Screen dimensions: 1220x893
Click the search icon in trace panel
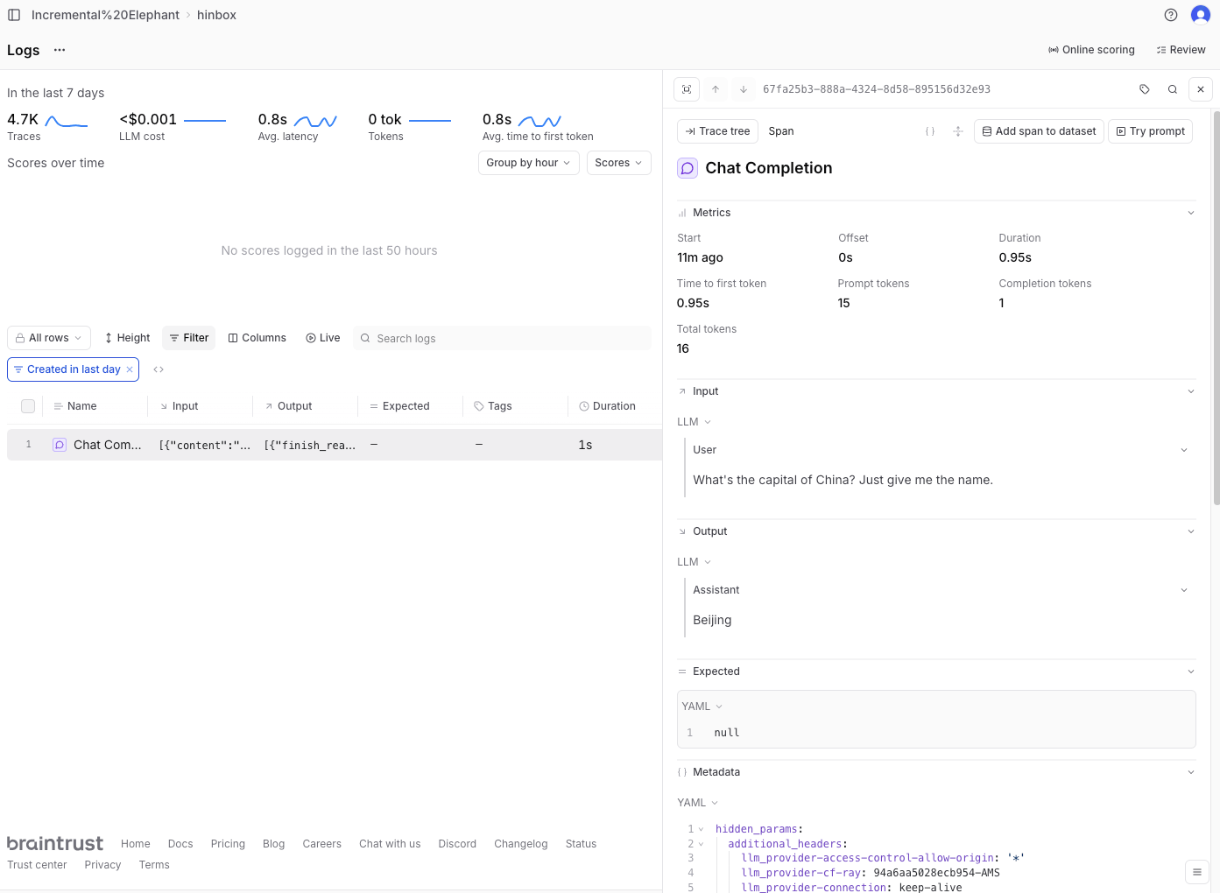(x=1172, y=89)
